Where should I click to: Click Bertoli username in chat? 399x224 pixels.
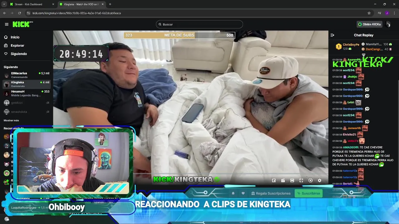(347, 184)
